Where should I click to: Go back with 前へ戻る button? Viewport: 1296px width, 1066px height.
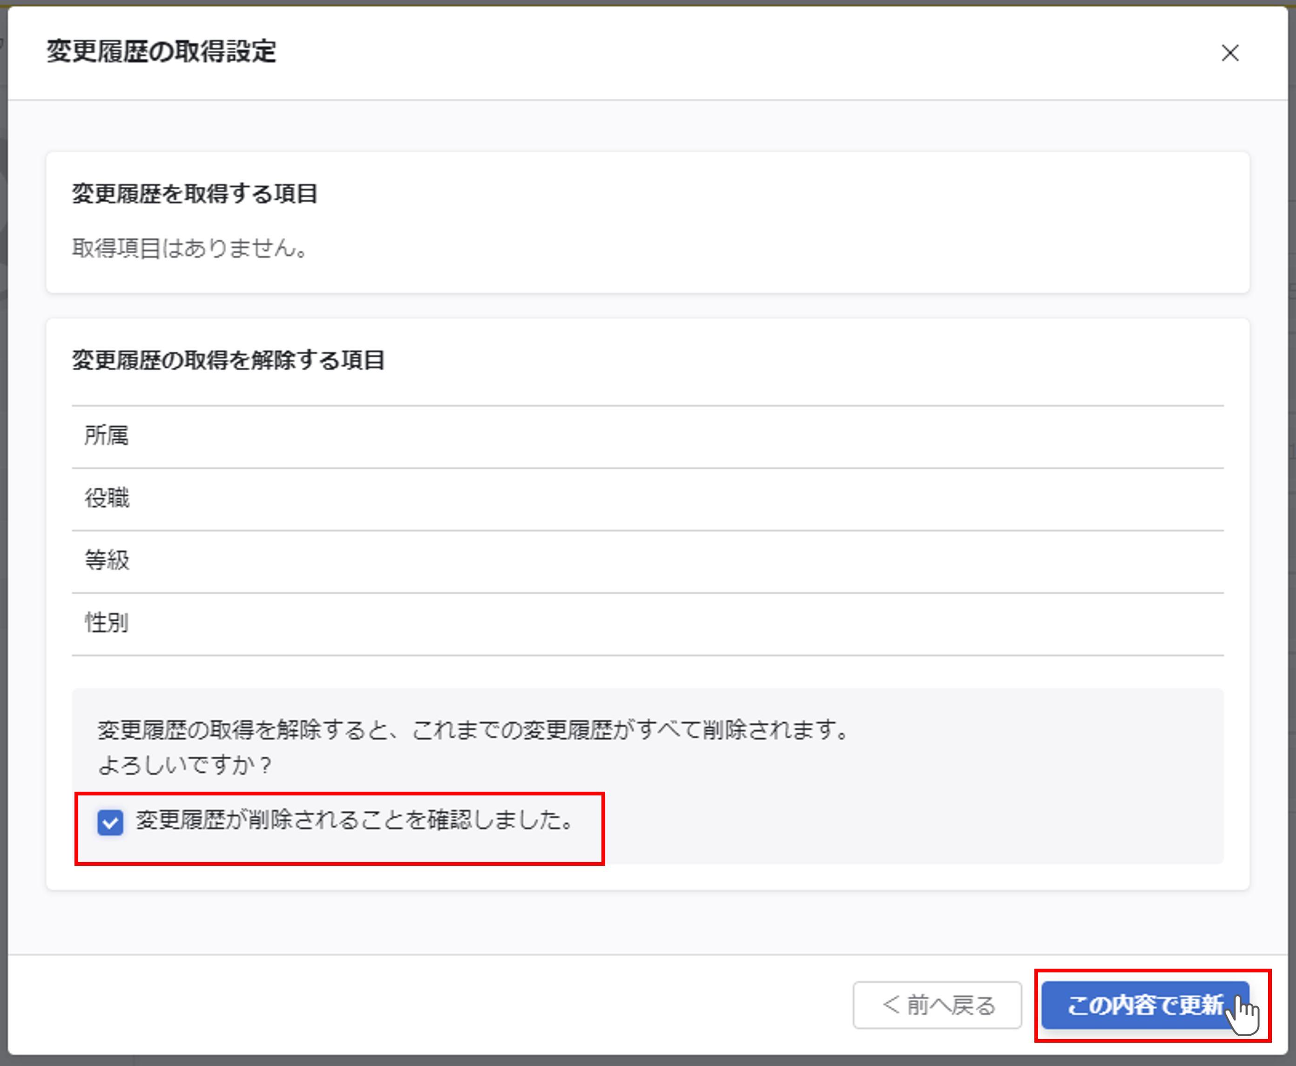[937, 1005]
